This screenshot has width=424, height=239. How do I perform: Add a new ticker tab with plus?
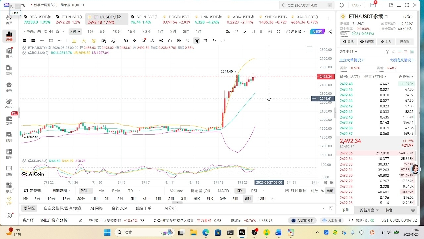pos(328,19)
